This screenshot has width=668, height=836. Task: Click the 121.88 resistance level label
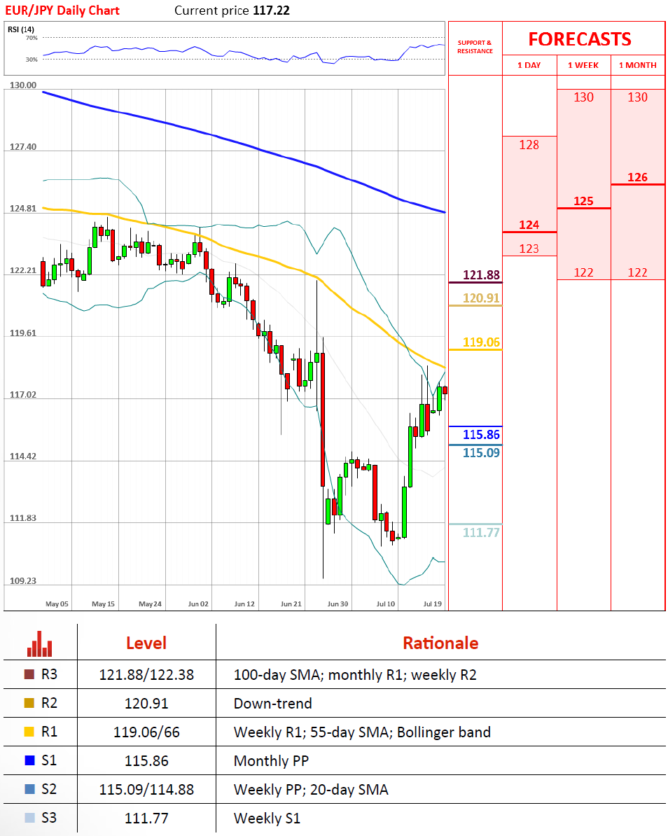pyautogui.click(x=482, y=275)
